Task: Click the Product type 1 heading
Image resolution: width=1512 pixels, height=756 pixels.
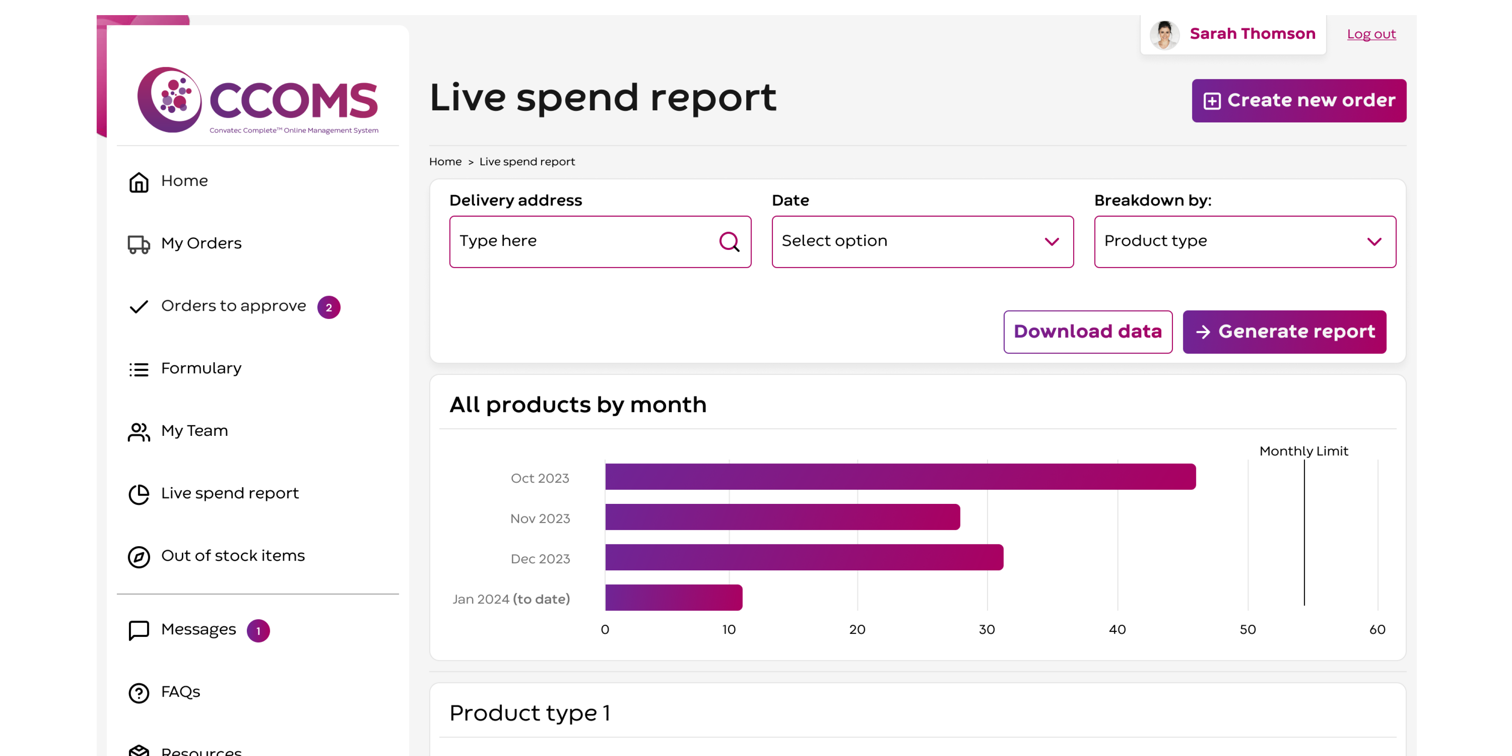Action: (530, 713)
